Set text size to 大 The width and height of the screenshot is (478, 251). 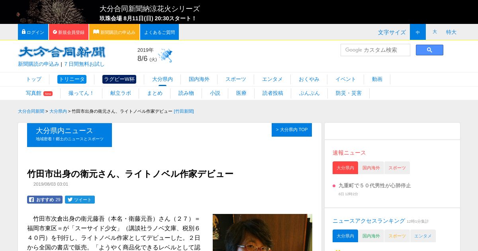tap(435, 32)
